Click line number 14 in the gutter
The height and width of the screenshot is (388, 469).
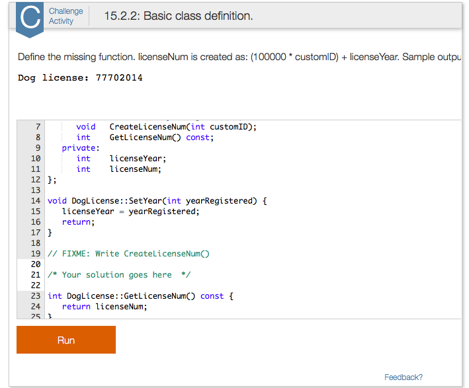coord(36,201)
